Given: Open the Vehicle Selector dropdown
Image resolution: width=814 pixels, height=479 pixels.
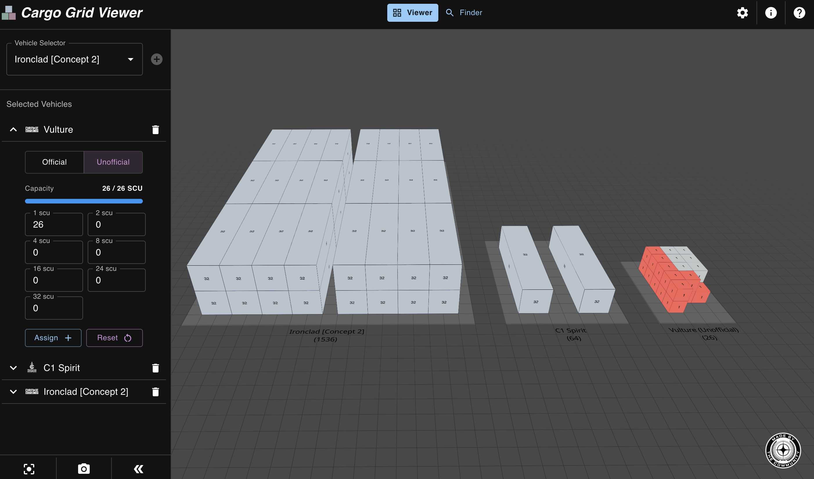Looking at the screenshot, I should click(74, 60).
